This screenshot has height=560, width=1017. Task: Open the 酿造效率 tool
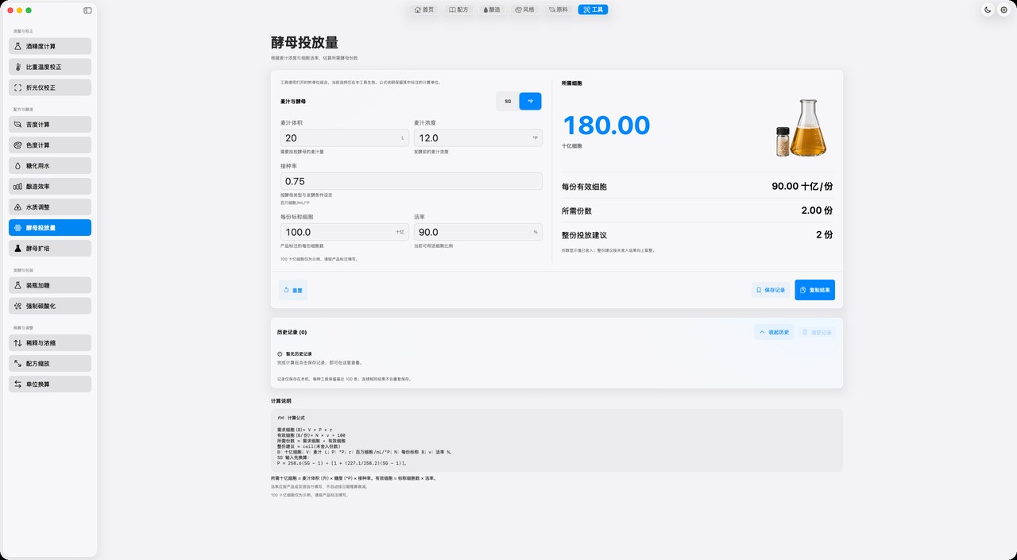50,187
